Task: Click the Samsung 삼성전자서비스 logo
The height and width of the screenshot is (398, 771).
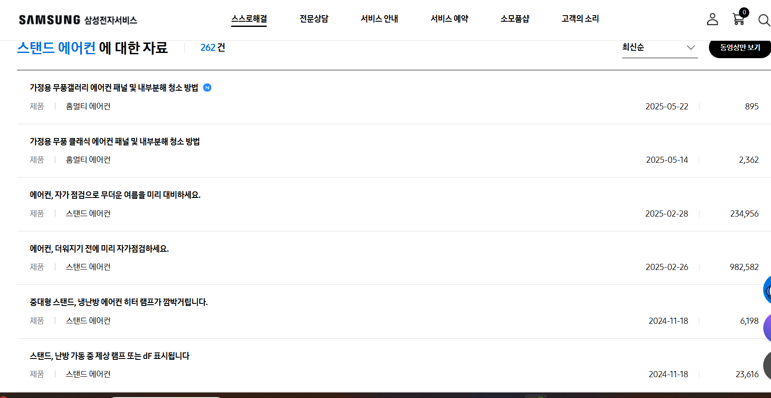Action: 78,20
